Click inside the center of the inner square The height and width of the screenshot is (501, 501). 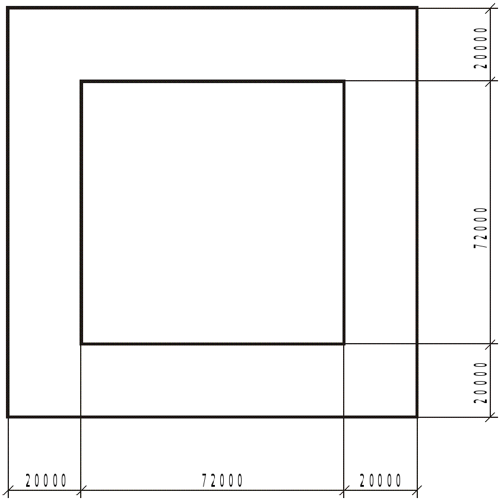click(x=213, y=213)
